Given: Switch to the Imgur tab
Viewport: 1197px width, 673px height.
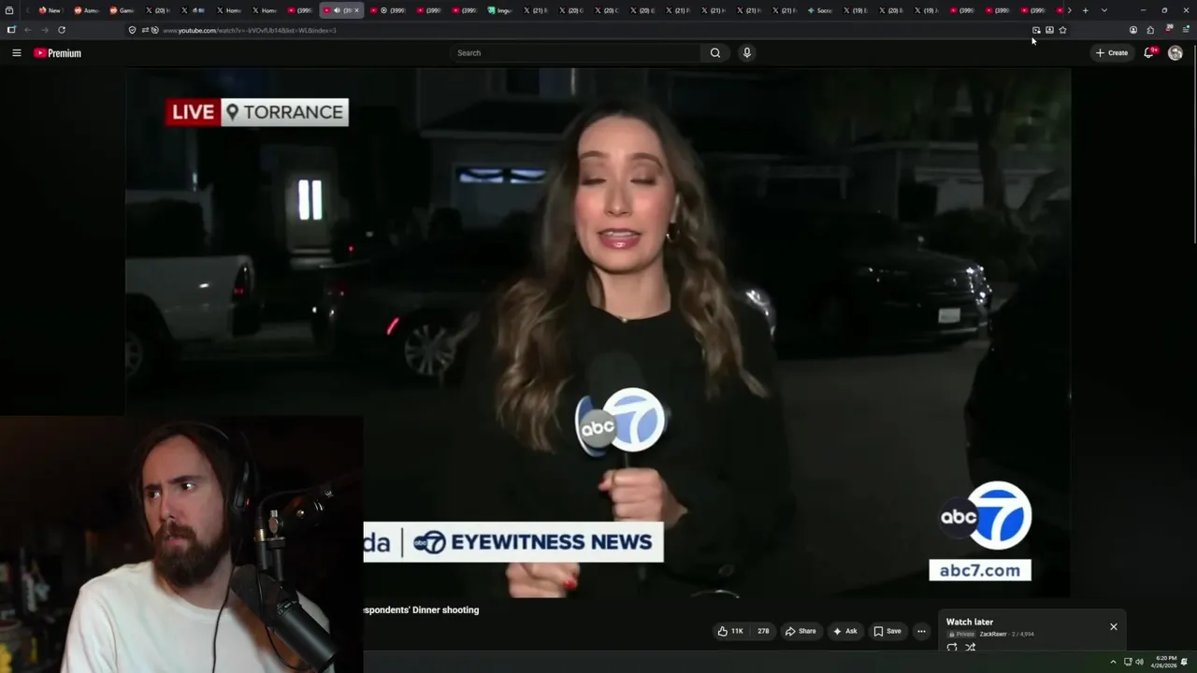Looking at the screenshot, I should point(499,10).
